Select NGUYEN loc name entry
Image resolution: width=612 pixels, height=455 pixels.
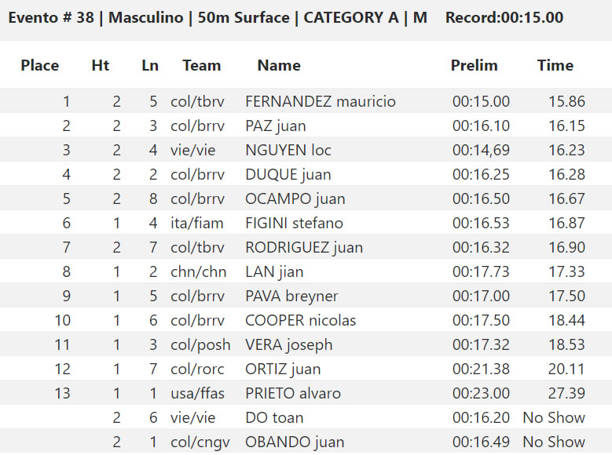click(288, 150)
